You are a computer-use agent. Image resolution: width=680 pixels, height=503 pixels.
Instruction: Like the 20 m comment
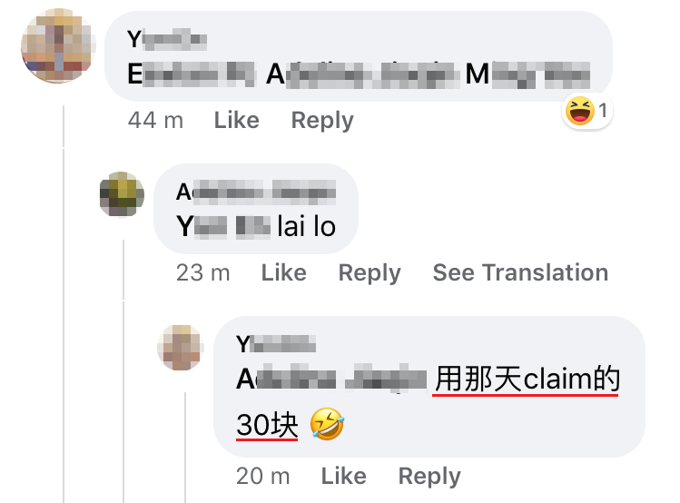[344, 476]
